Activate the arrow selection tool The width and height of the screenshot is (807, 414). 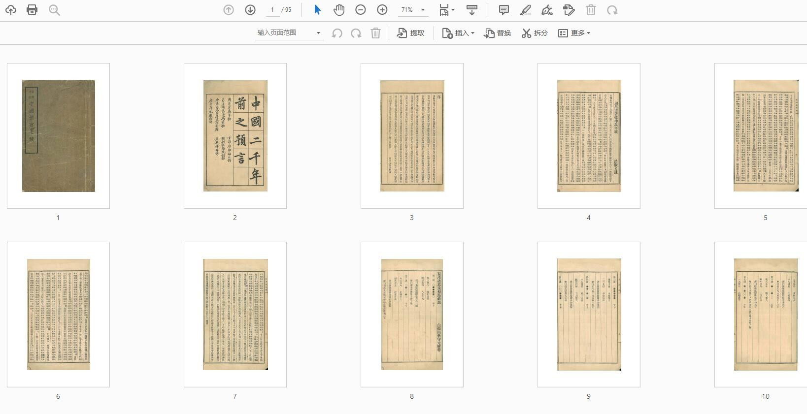point(317,10)
